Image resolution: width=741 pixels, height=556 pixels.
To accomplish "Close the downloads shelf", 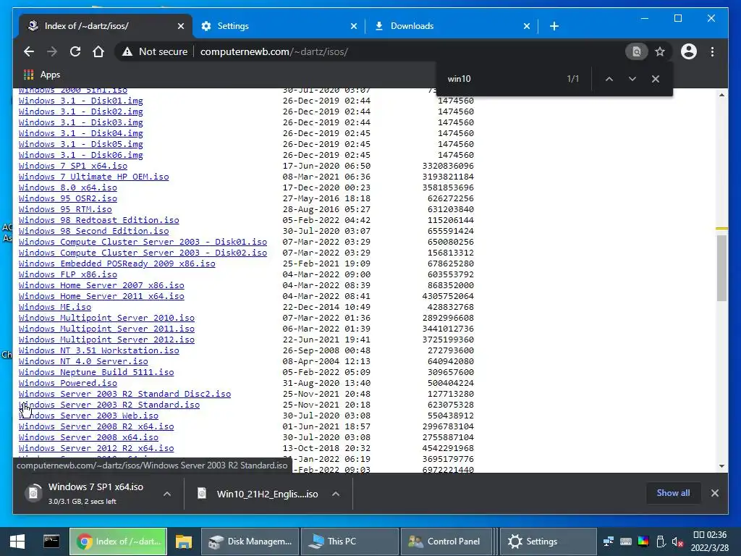I will click(715, 493).
